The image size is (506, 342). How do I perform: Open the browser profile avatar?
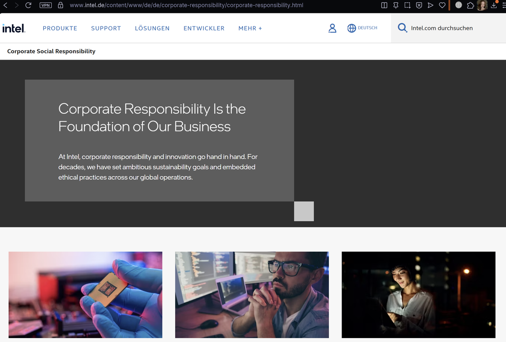pos(482,5)
